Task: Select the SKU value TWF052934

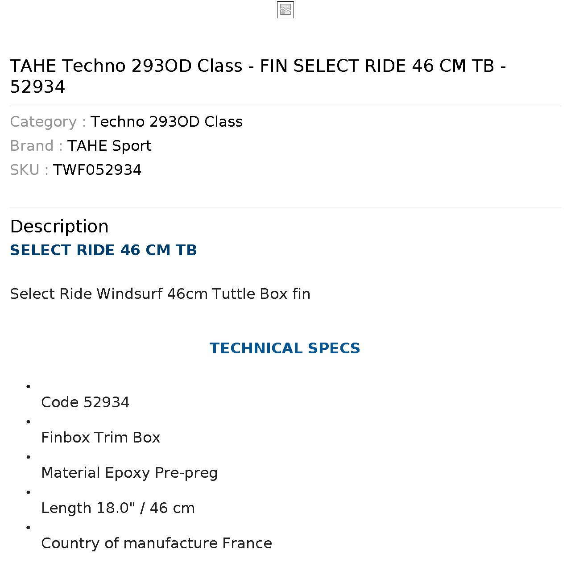Action: pyautogui.click(x=97, y=170)
